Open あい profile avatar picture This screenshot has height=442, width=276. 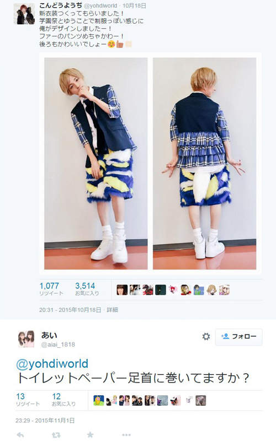click(x=26, y=339)
